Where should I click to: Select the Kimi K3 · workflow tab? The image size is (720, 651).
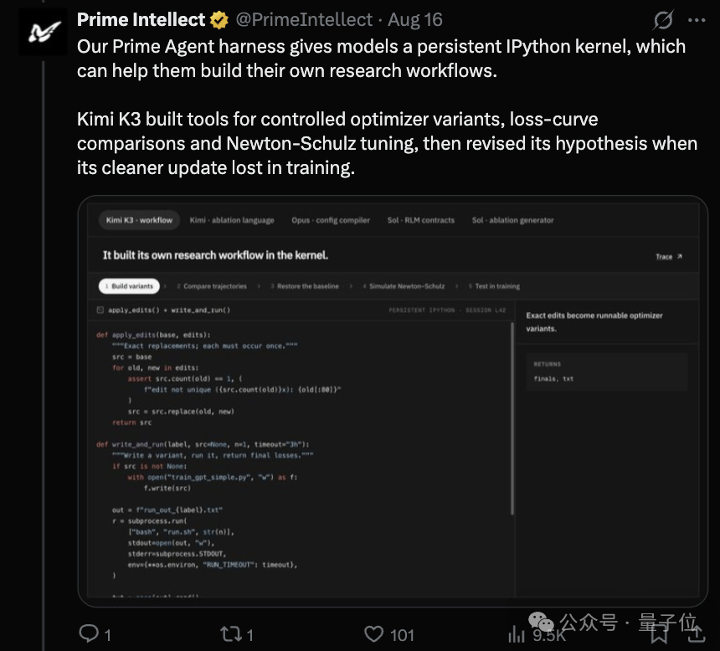pyautogui.click(x=139, y=220)
